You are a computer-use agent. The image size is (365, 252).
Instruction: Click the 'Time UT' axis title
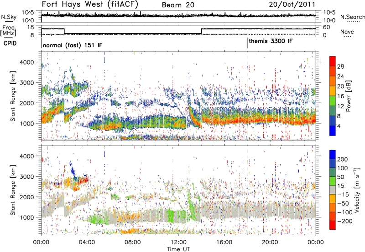pyautogui.click(x=178, y=249)
